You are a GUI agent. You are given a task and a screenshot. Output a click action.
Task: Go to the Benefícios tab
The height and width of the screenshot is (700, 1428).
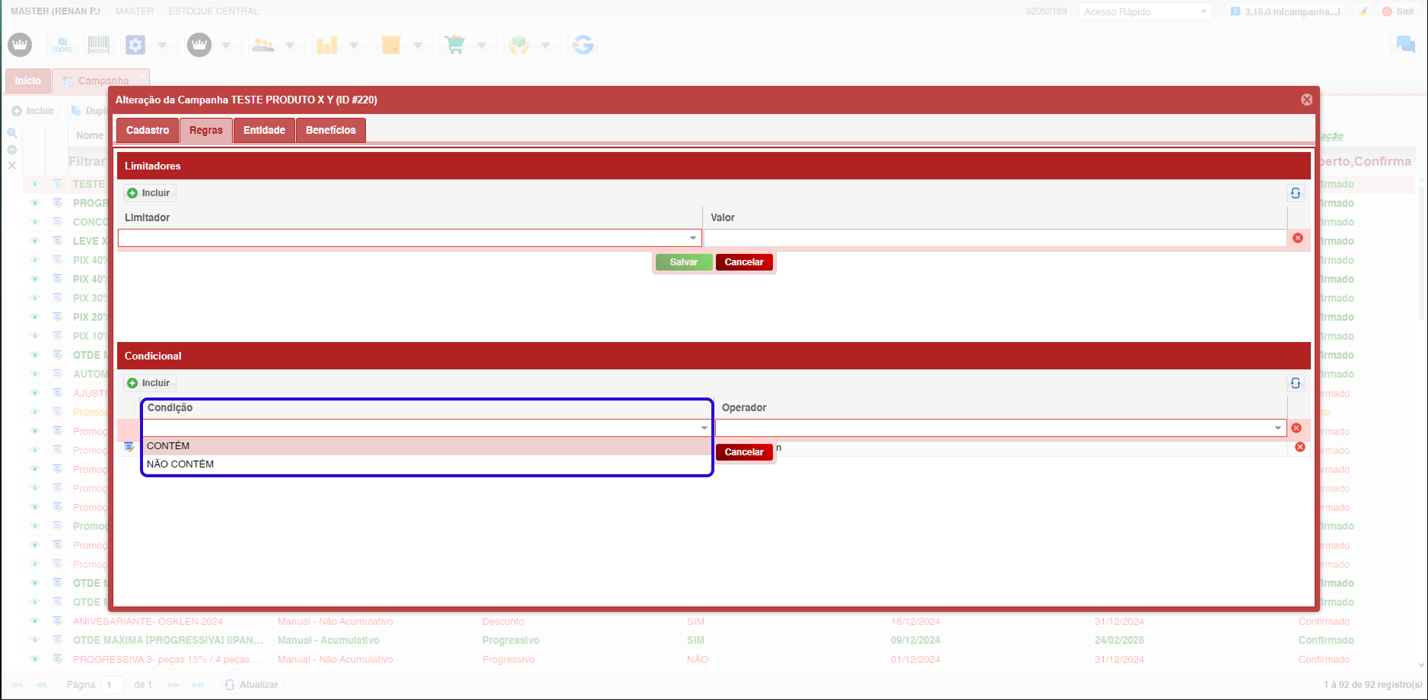[x=330, y=131]
